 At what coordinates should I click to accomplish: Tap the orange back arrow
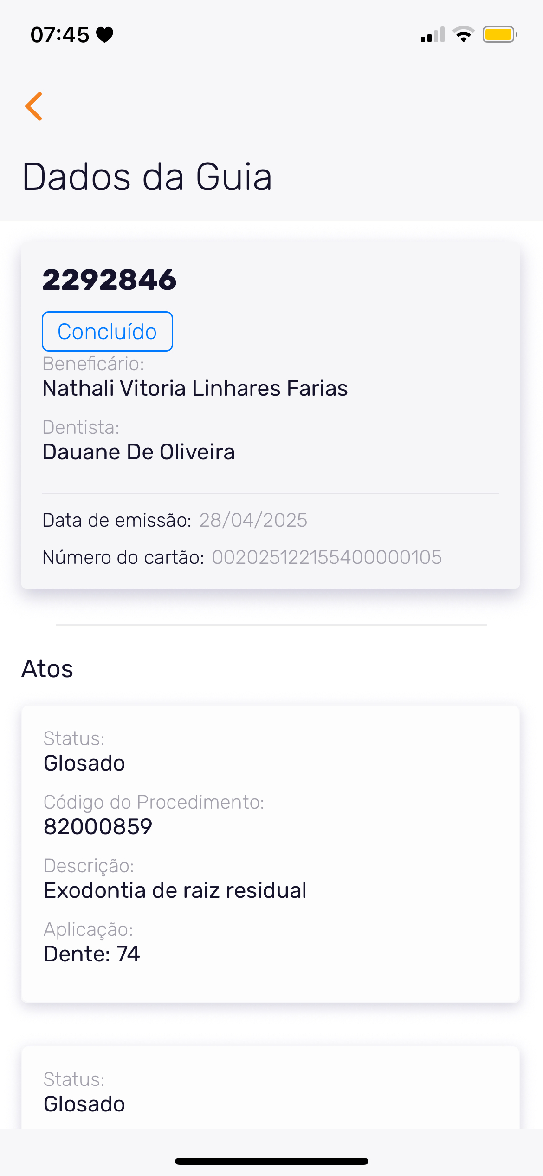(34, 106)
